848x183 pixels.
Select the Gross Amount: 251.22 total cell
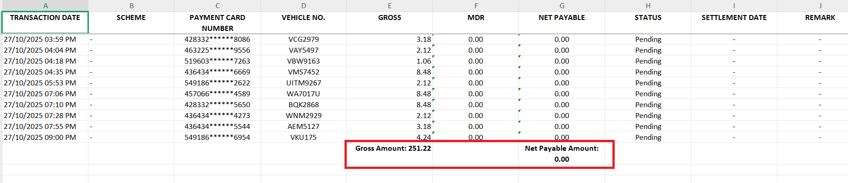[x=393, y=148]
